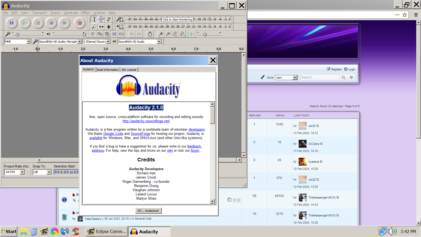Click the Register link in browser
This screenshot has width=421, height=237.
[x=334, y=69]
